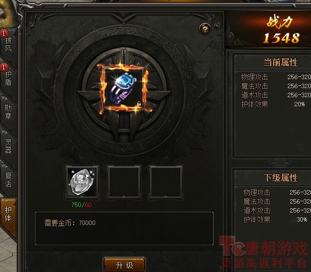The width and height of the screenshot is (311, 272).
Task: Open the 勋章 medal tab
Action: tap(8, 112)
